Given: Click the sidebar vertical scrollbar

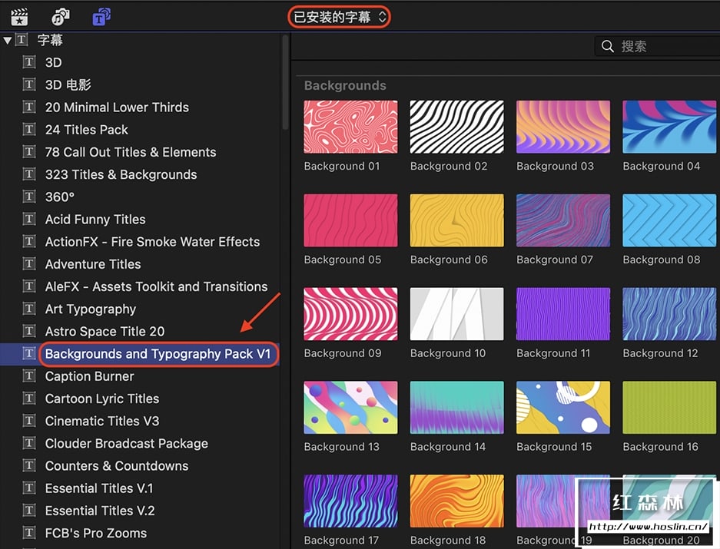Looking at the screenshot, I should [285, 83].
